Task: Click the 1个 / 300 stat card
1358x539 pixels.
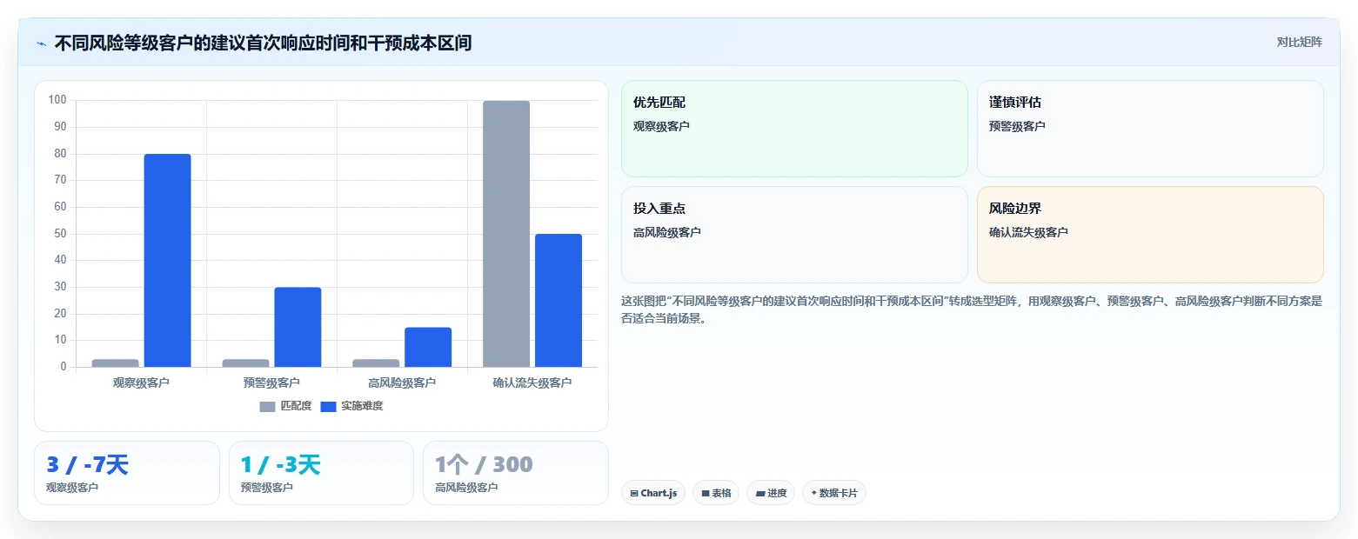Action: [x=516, y=473]
